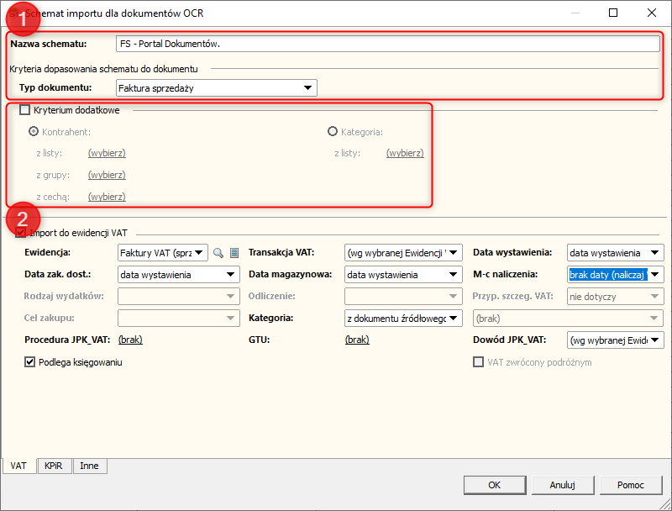Click Procedura JPK_VAT (brak) link
The width and height of the screenshot is (672, 511).
pyautogui.click(x=130, y=340)
